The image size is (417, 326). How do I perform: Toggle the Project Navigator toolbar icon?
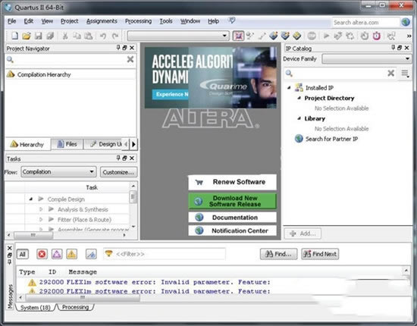238,36
